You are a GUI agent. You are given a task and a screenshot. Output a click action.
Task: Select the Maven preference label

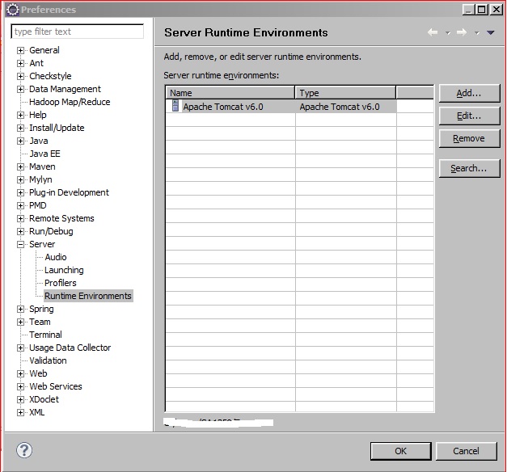42,166
